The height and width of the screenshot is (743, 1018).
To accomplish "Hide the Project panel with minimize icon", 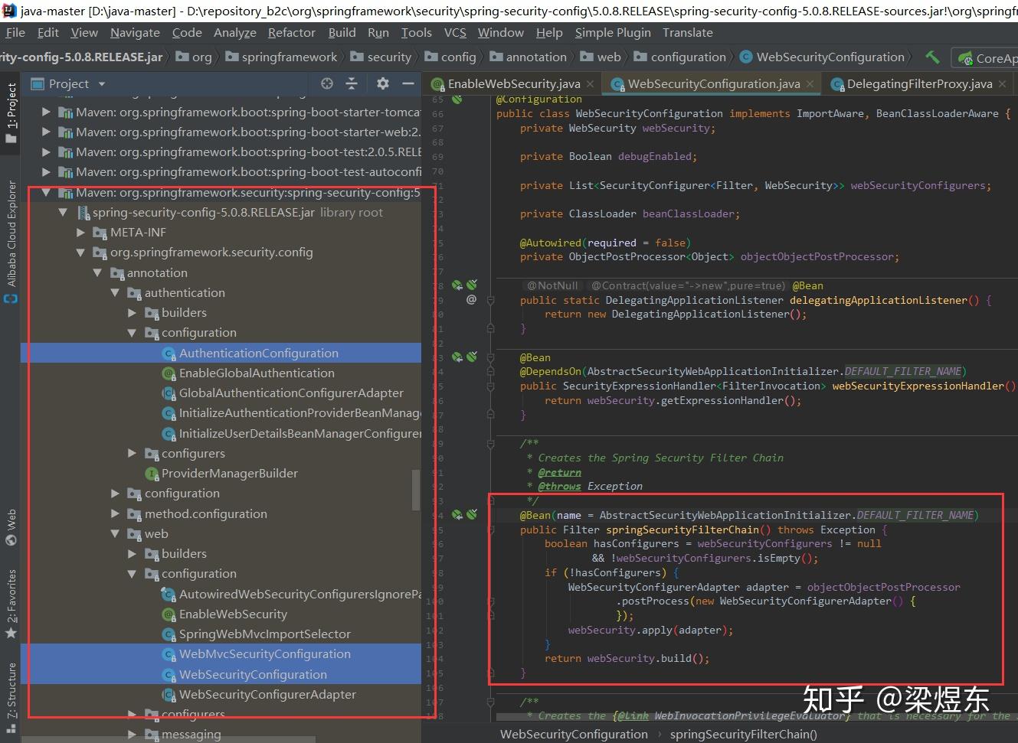I will pos(408,83).
